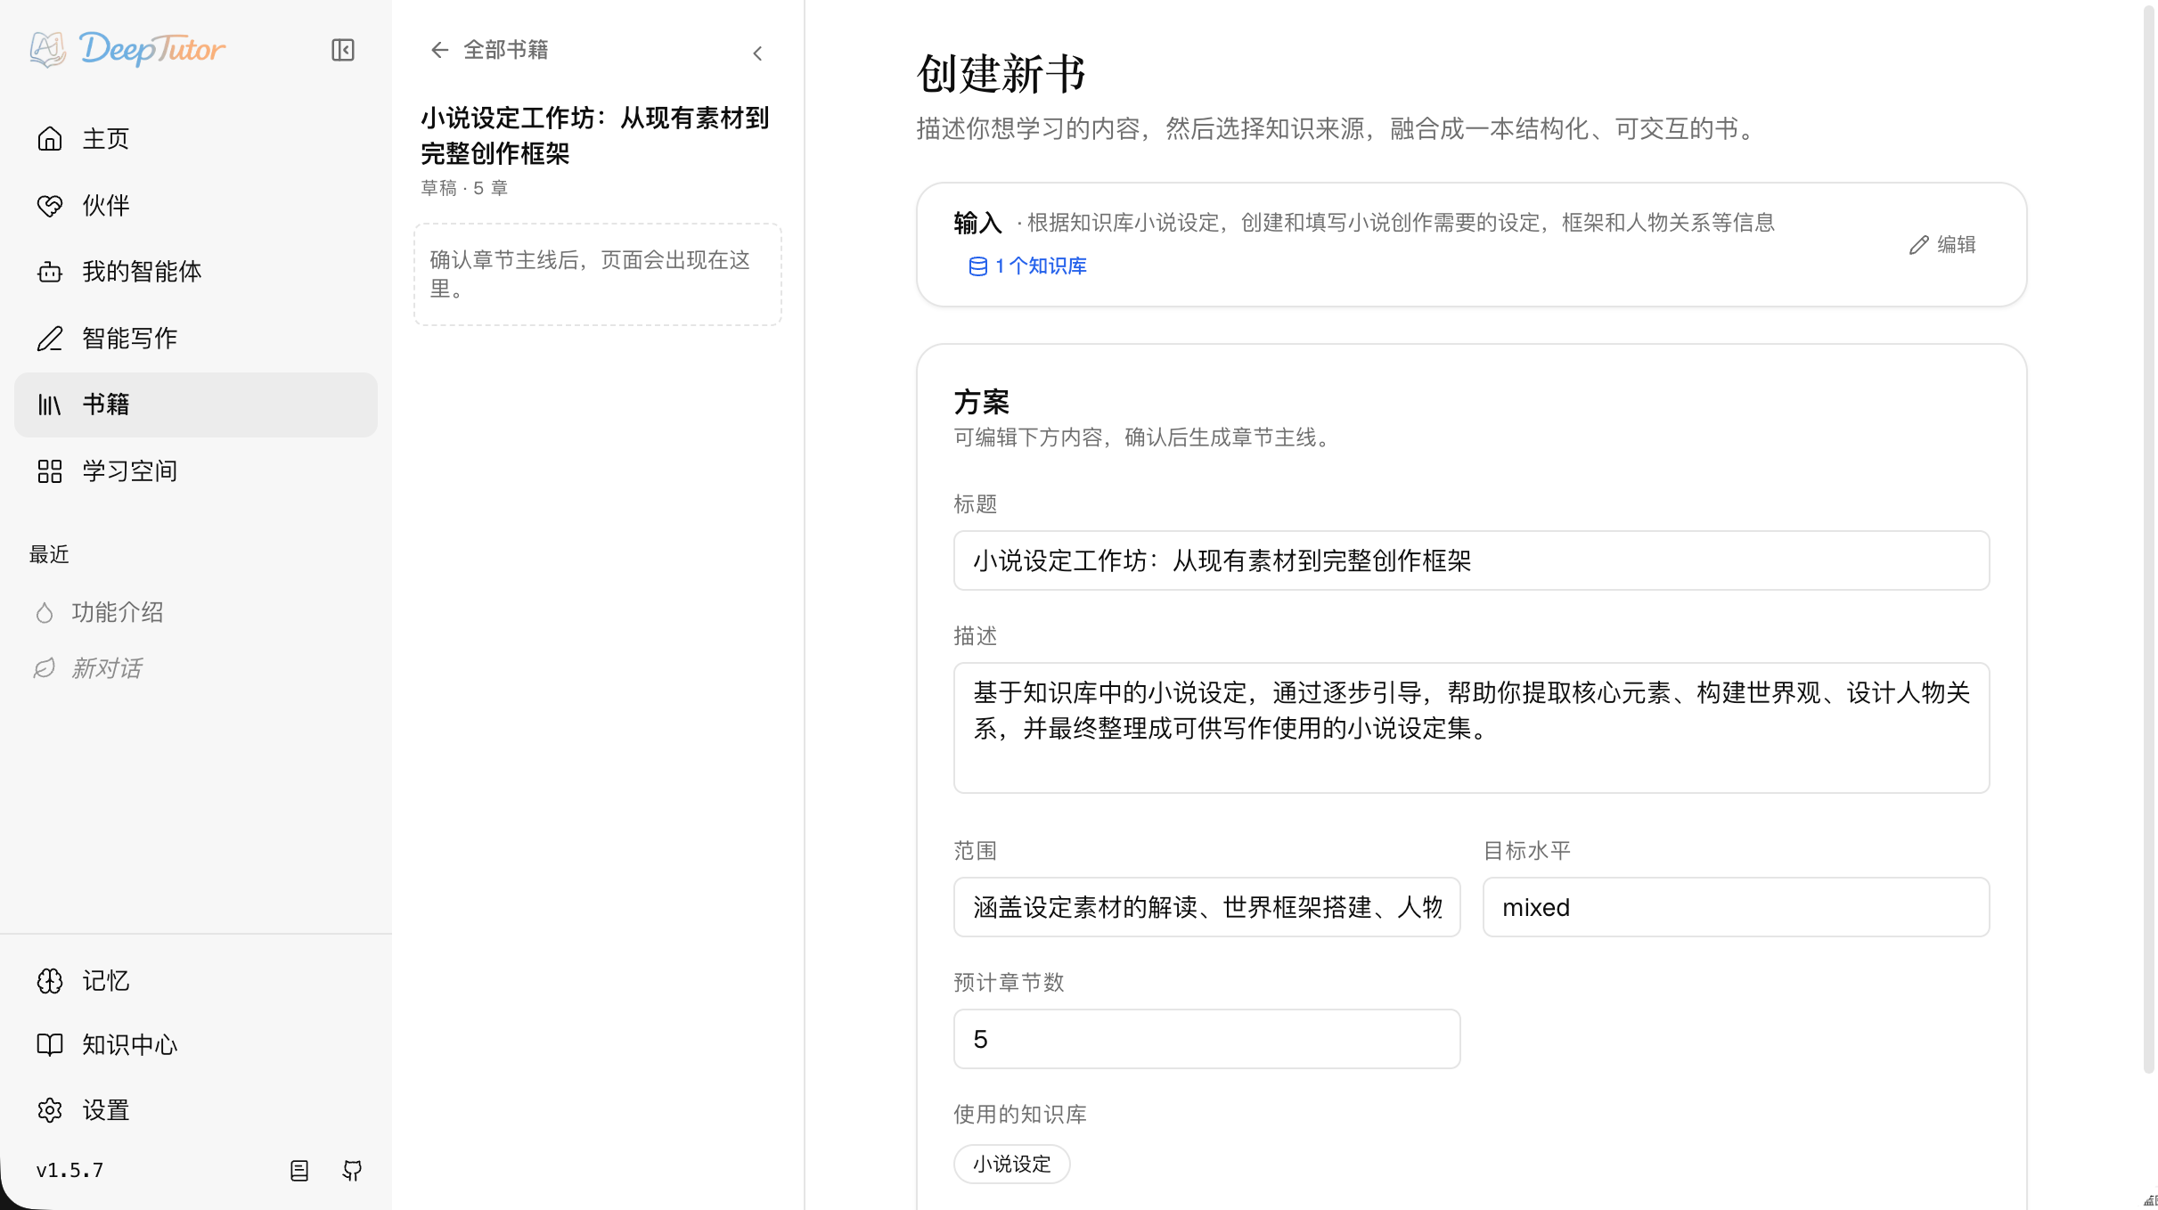This screenshot has height=1210, width=2158.
Task: Click version label v1.5.7
Action: pos(69,1170)
